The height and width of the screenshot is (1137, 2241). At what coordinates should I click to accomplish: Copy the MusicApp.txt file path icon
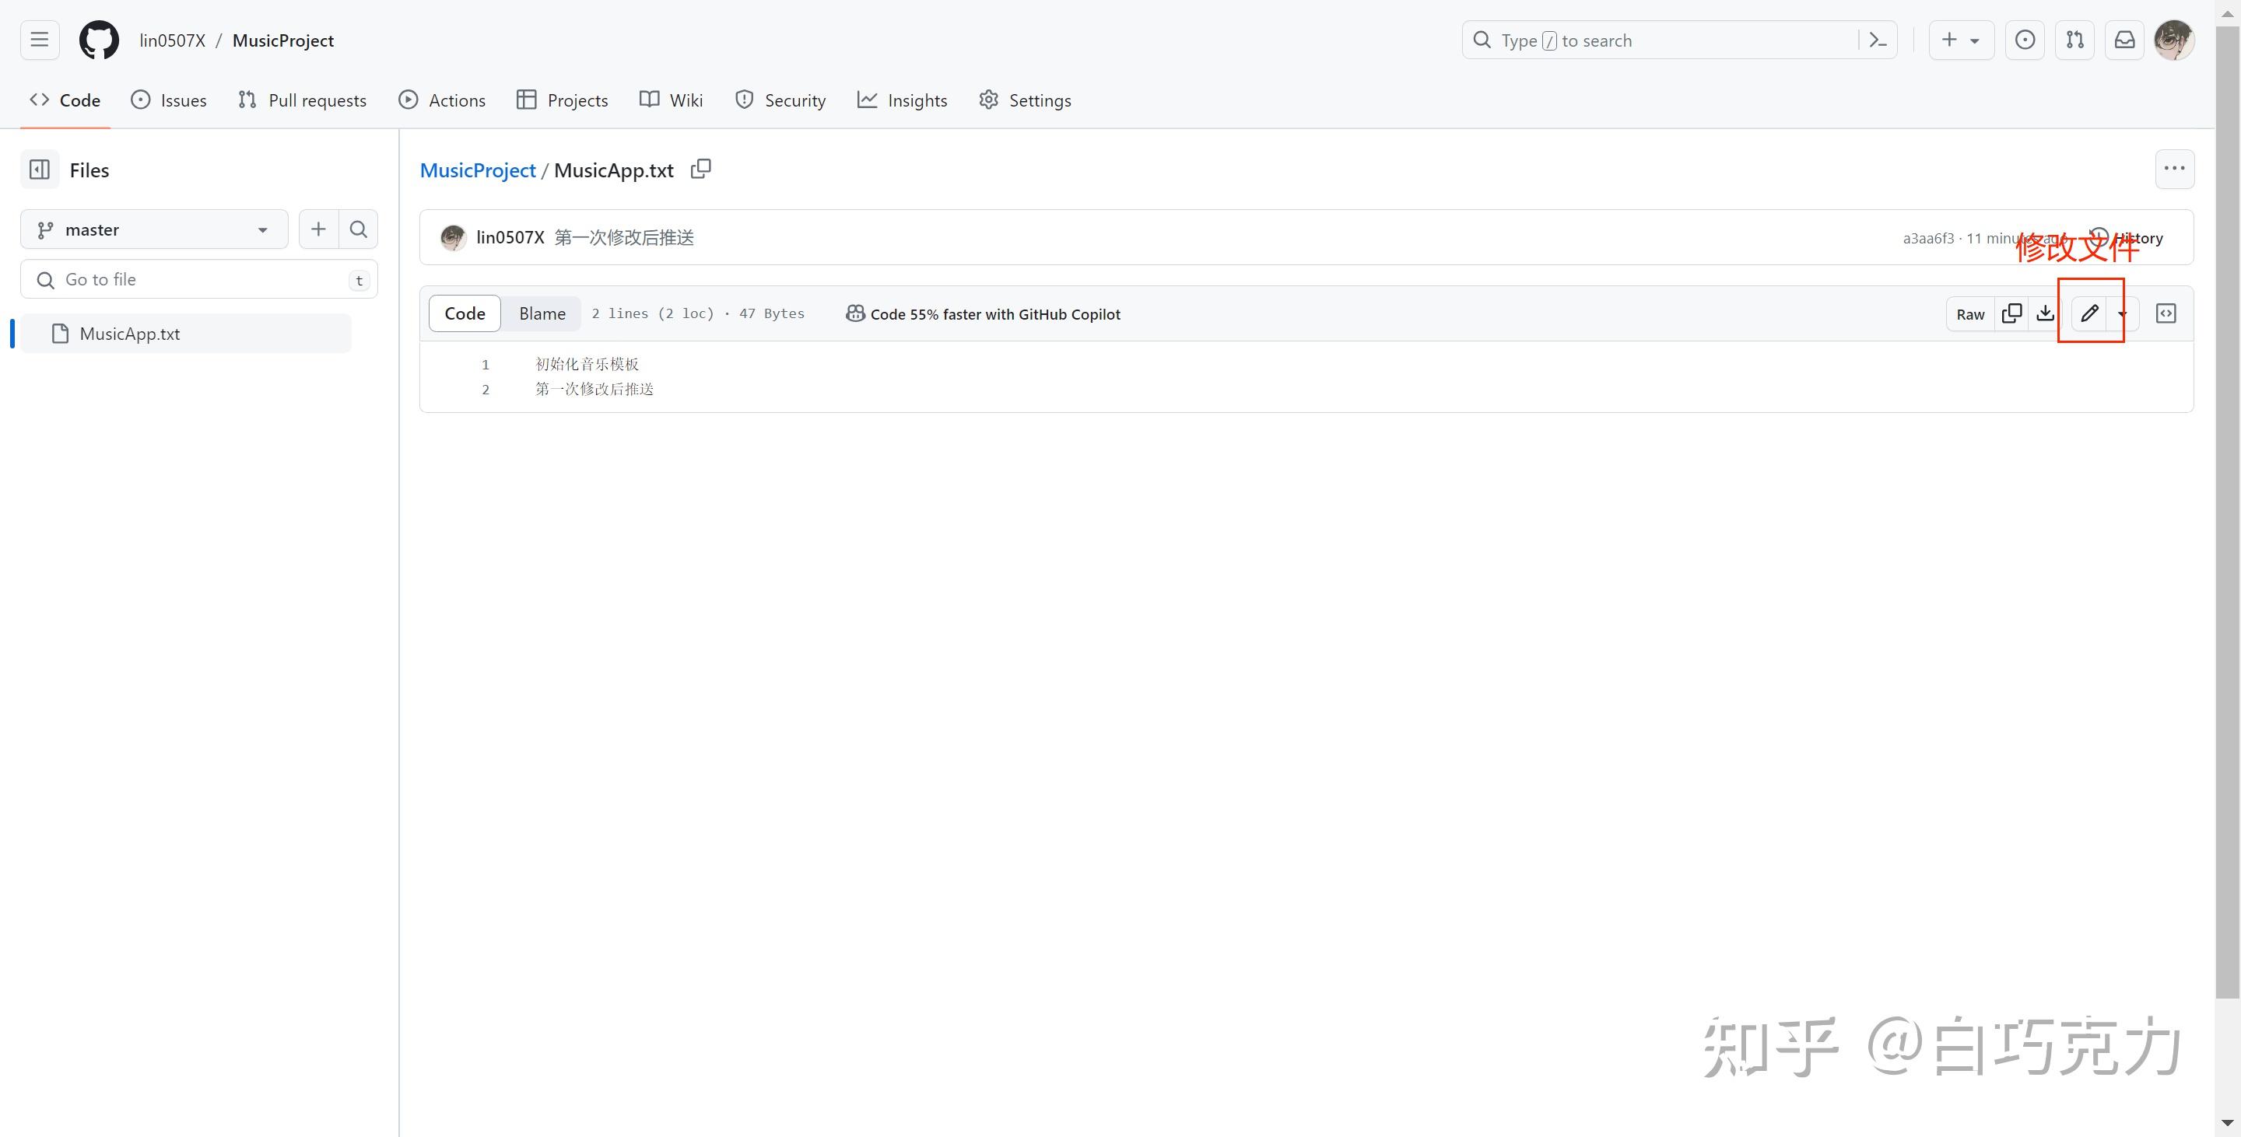coord(700,169)
